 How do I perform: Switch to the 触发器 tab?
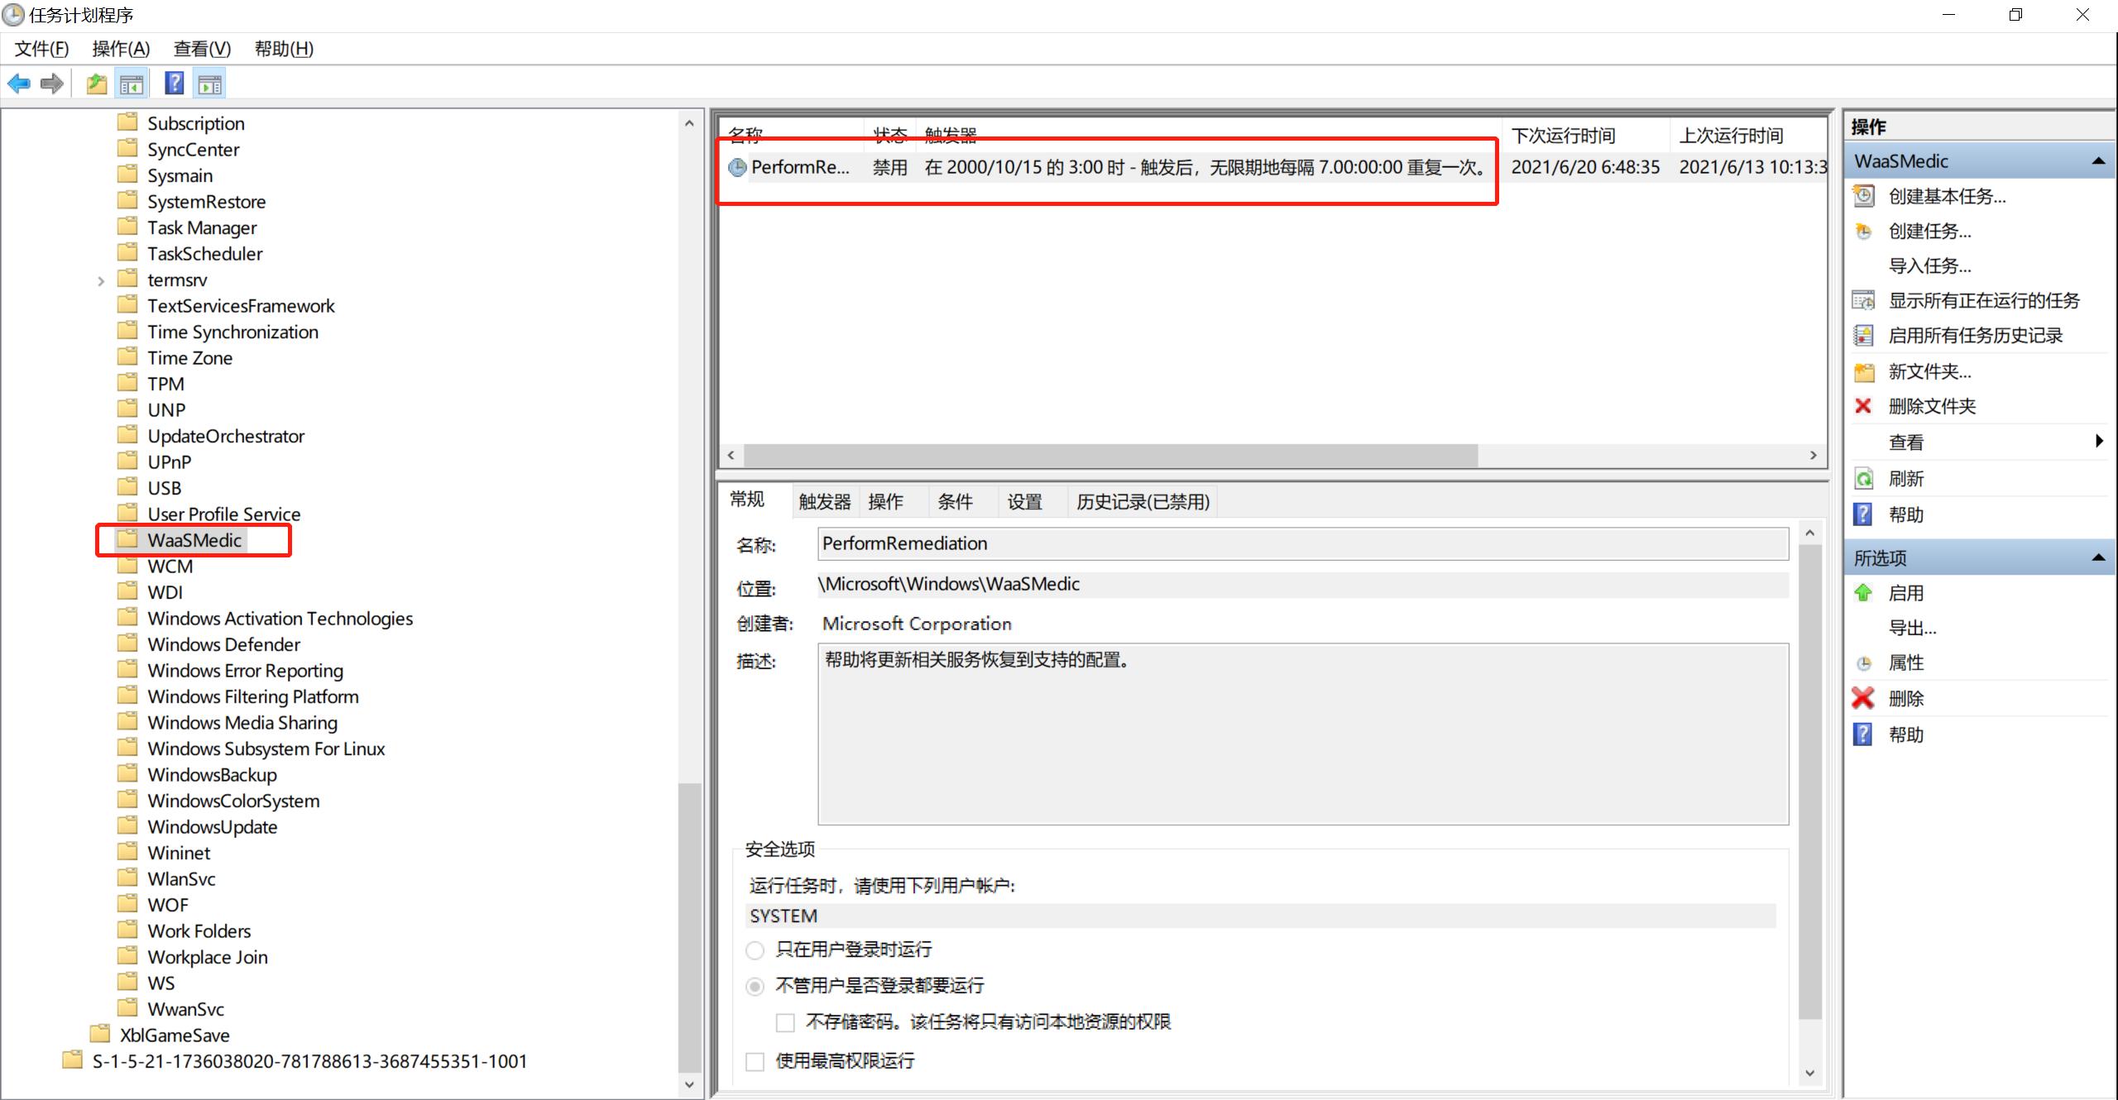[x=824, y=500]
